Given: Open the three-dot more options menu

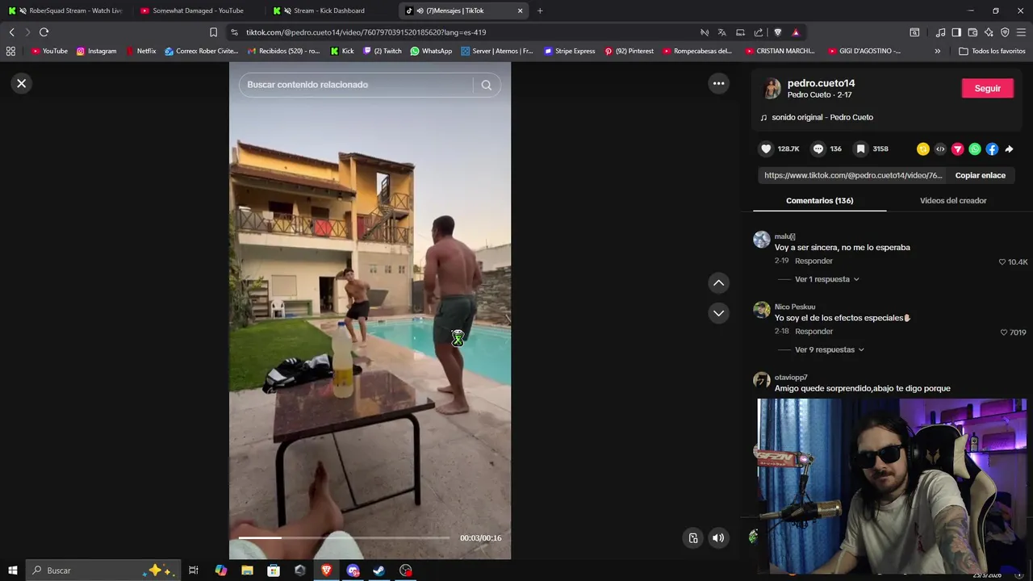Looking at the screenshot, I should [718, 83].
